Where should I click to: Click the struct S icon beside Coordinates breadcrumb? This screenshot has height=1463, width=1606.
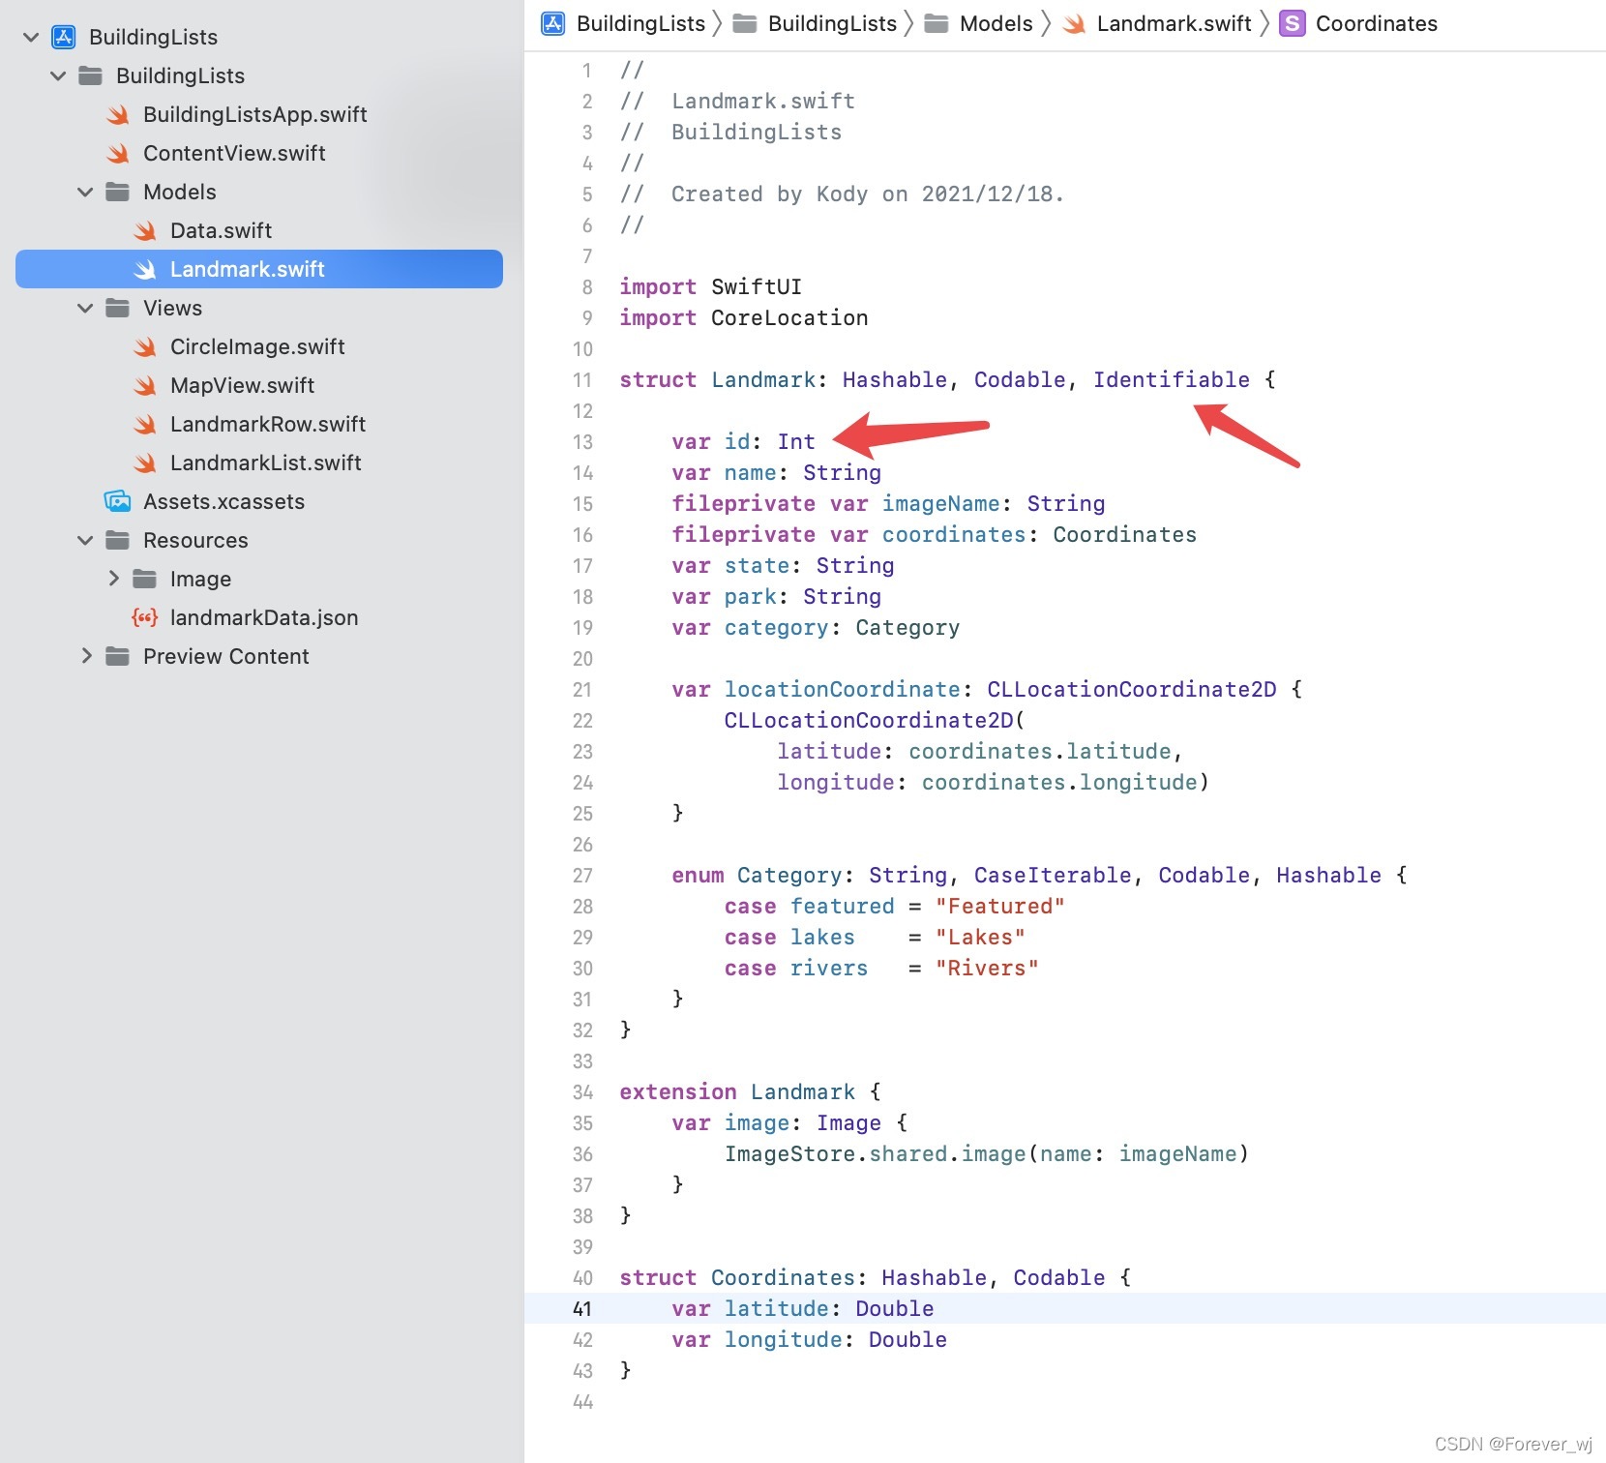[1293, 23]
